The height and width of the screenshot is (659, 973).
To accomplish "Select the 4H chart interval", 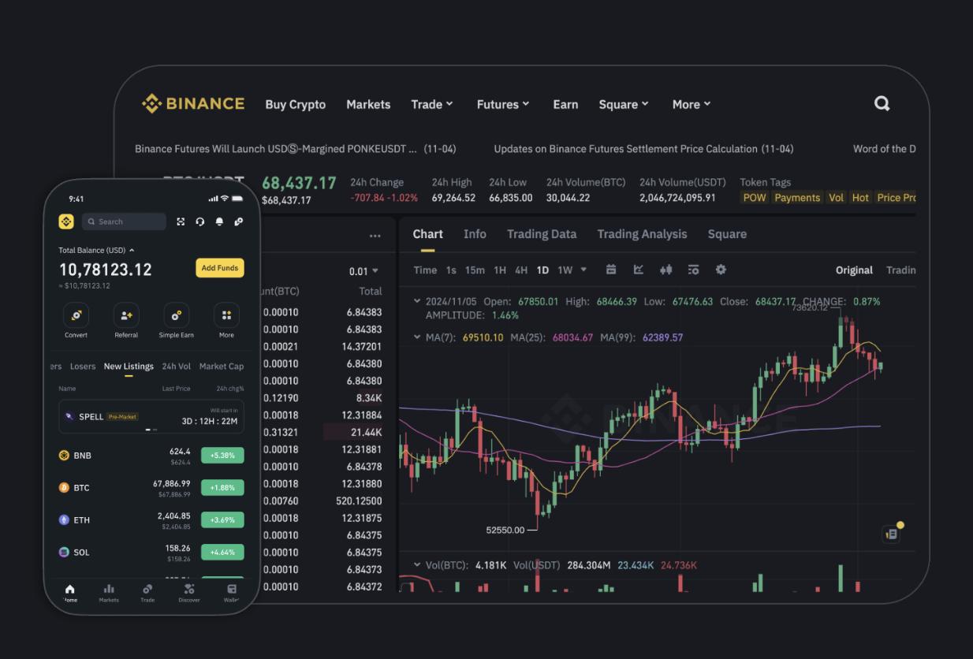I will [521, 270].
